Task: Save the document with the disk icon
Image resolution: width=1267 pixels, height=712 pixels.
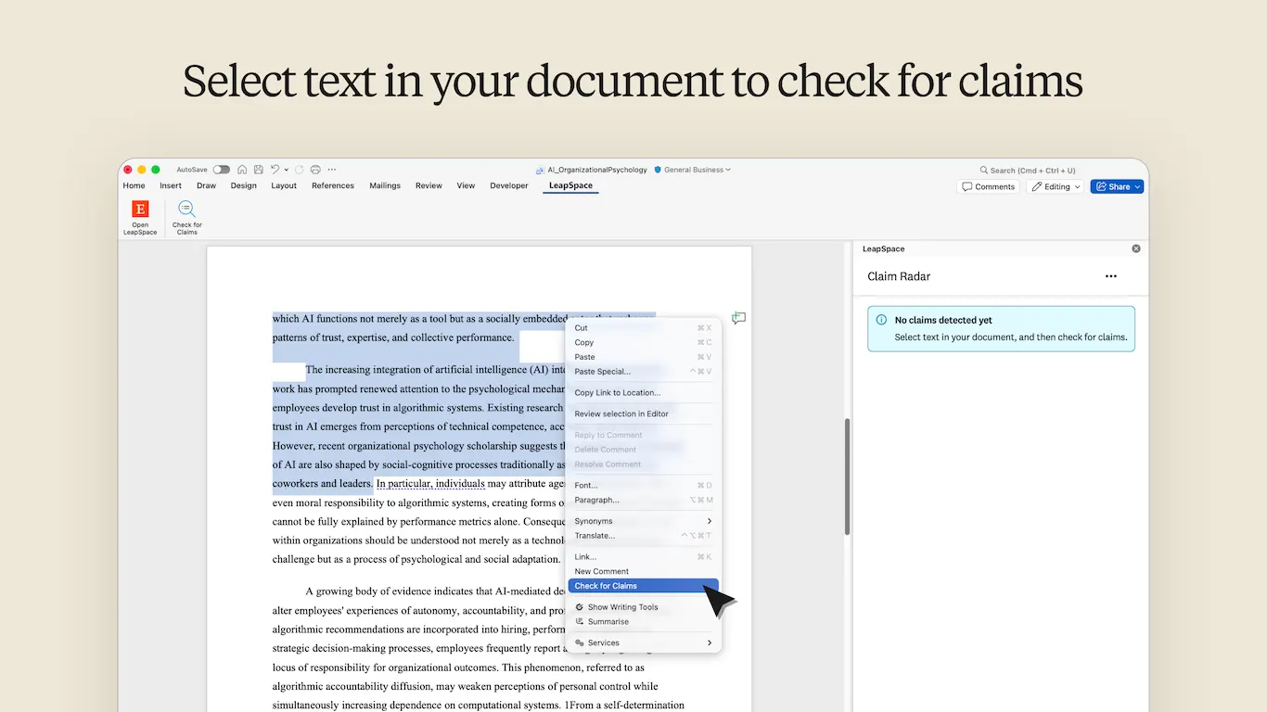Action: click(x=258, y=170)
